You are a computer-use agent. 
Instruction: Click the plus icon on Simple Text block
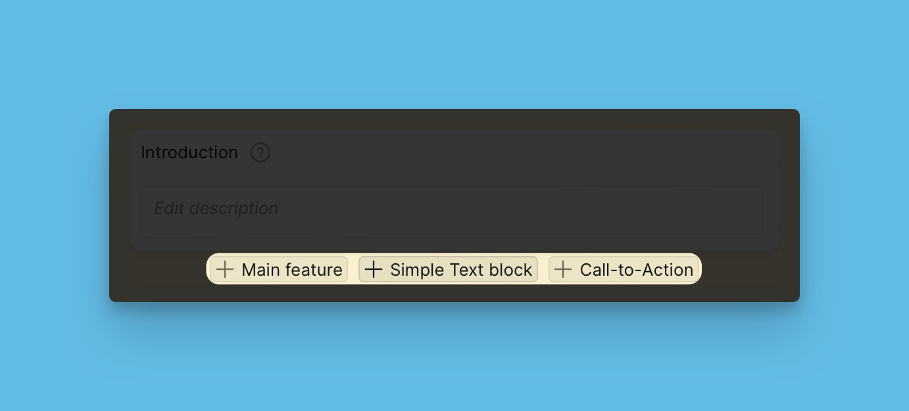point(374,269)
